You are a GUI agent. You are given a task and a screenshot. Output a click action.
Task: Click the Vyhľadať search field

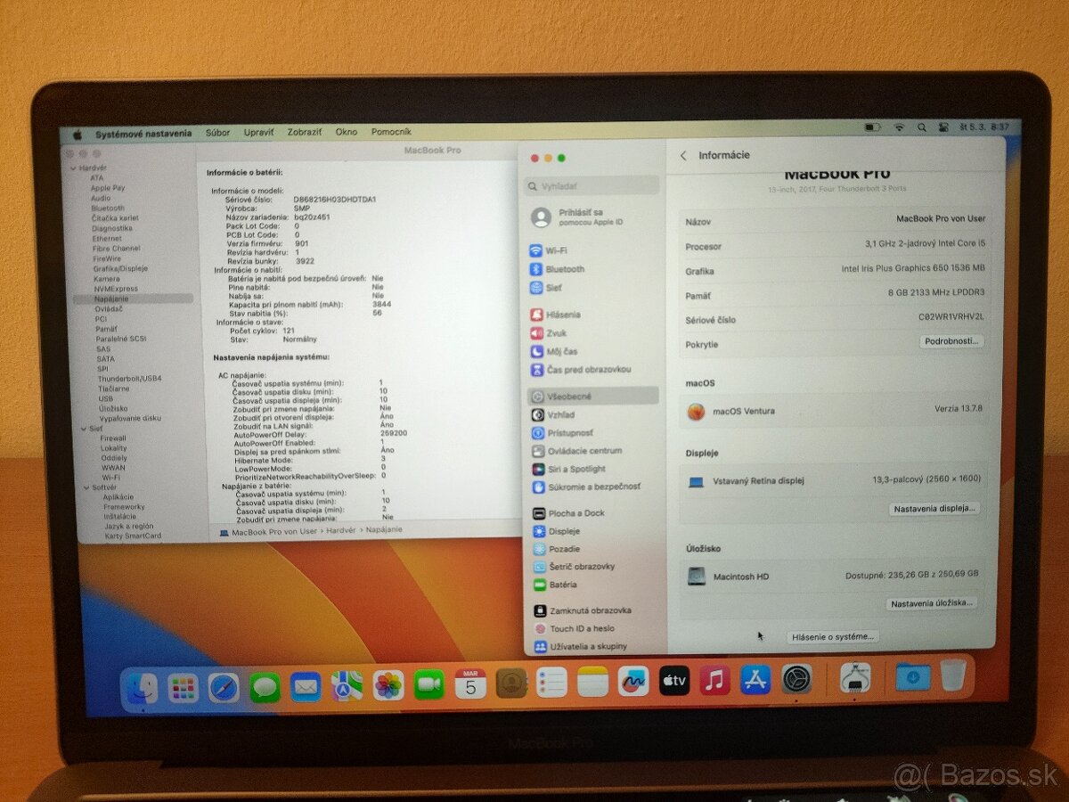pos(591,185)
